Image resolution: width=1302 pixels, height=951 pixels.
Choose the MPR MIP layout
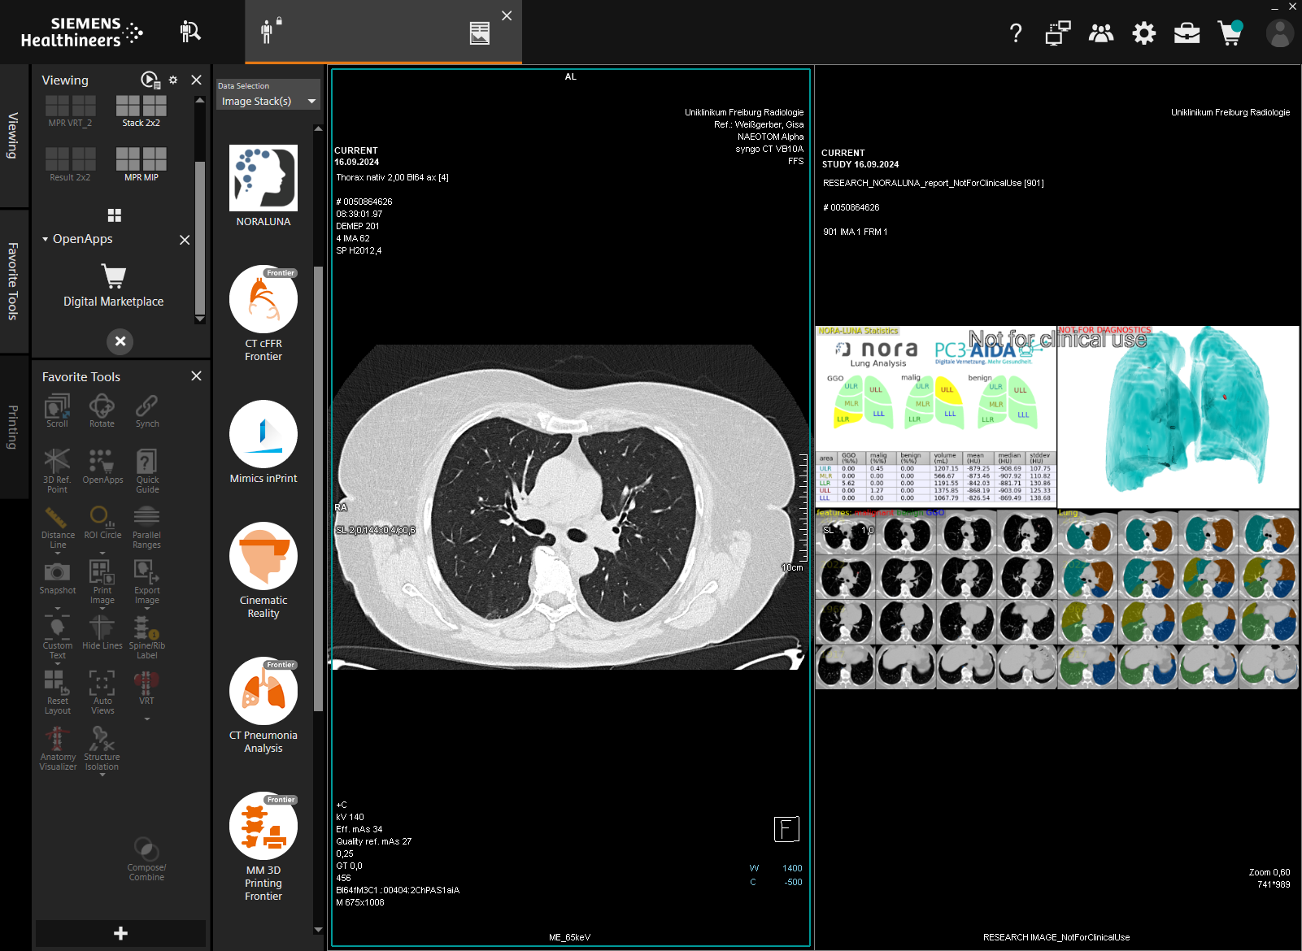[141, 159]
